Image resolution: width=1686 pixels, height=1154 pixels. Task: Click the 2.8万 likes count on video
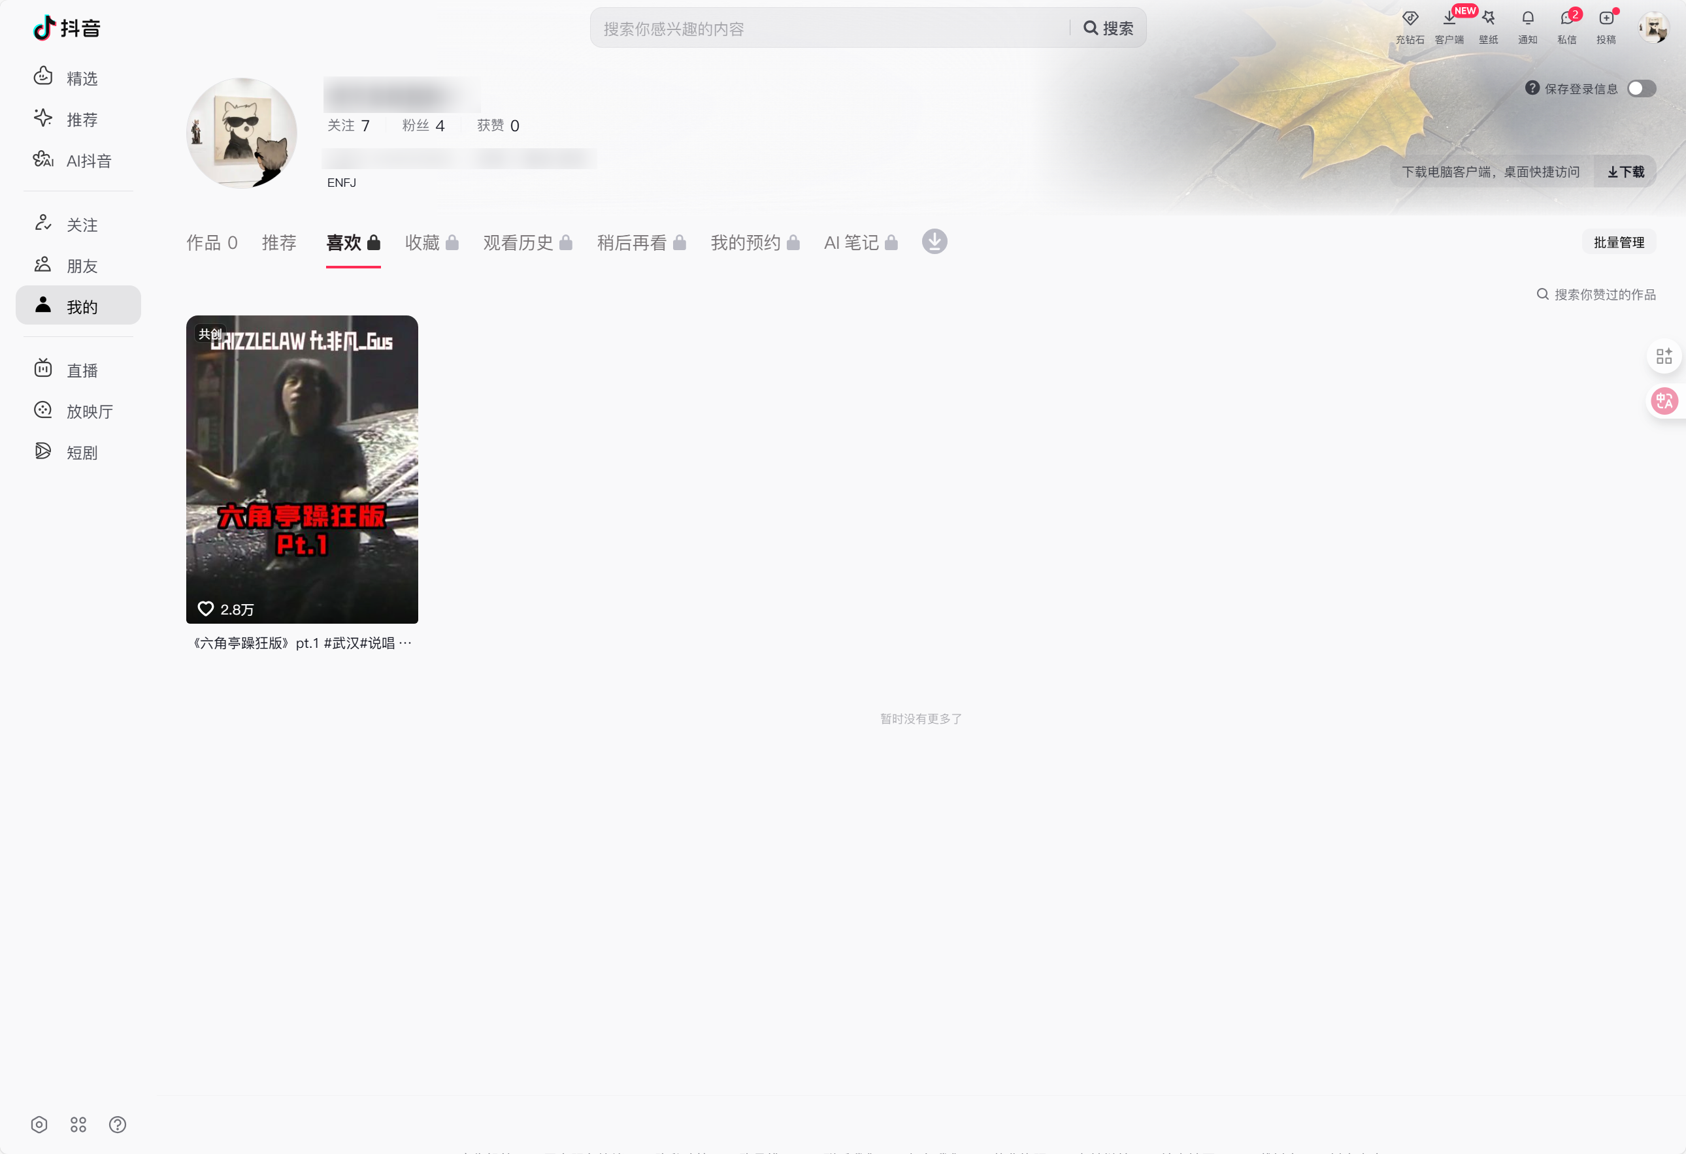coord(225,609)
